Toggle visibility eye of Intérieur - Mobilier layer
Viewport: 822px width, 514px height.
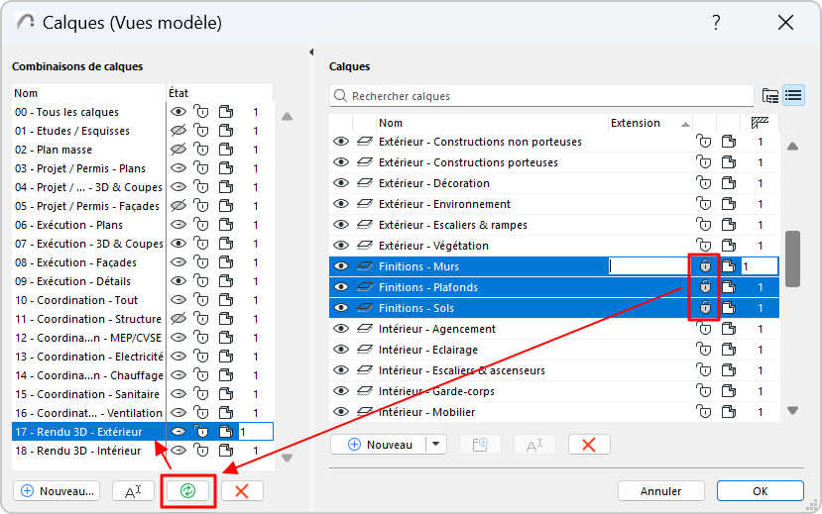tap(341, 412)
